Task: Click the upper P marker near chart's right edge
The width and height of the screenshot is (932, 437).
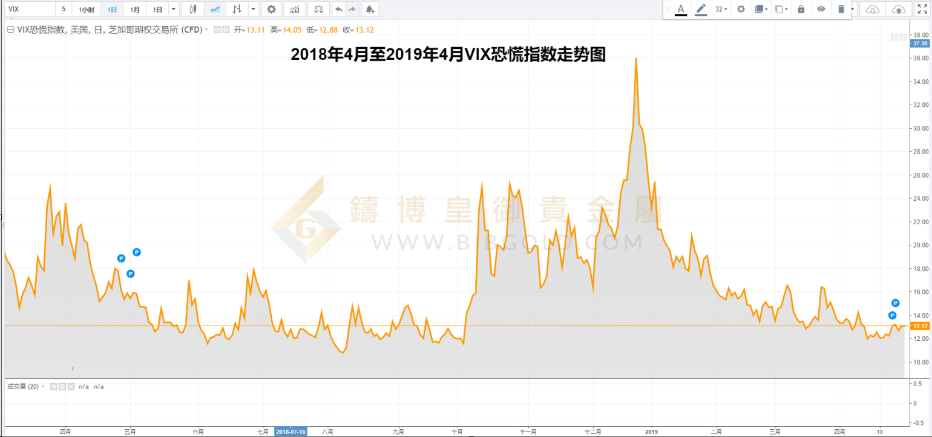Action: tap(896, 303)
